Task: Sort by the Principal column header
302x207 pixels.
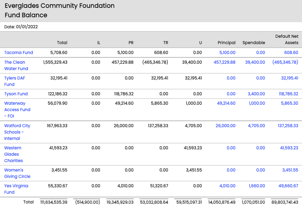Action: click(227, 43)
